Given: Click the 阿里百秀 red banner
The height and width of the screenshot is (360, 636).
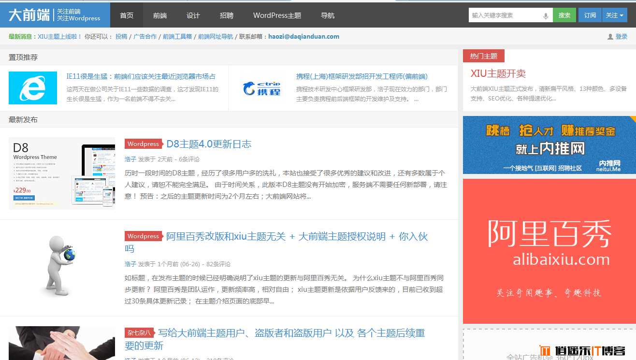Looking at the screenshot, I should click(x=549, y=251).
